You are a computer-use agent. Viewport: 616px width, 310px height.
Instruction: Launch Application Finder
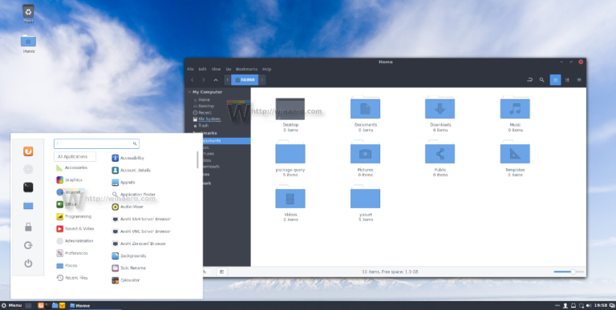pos(134,195)
